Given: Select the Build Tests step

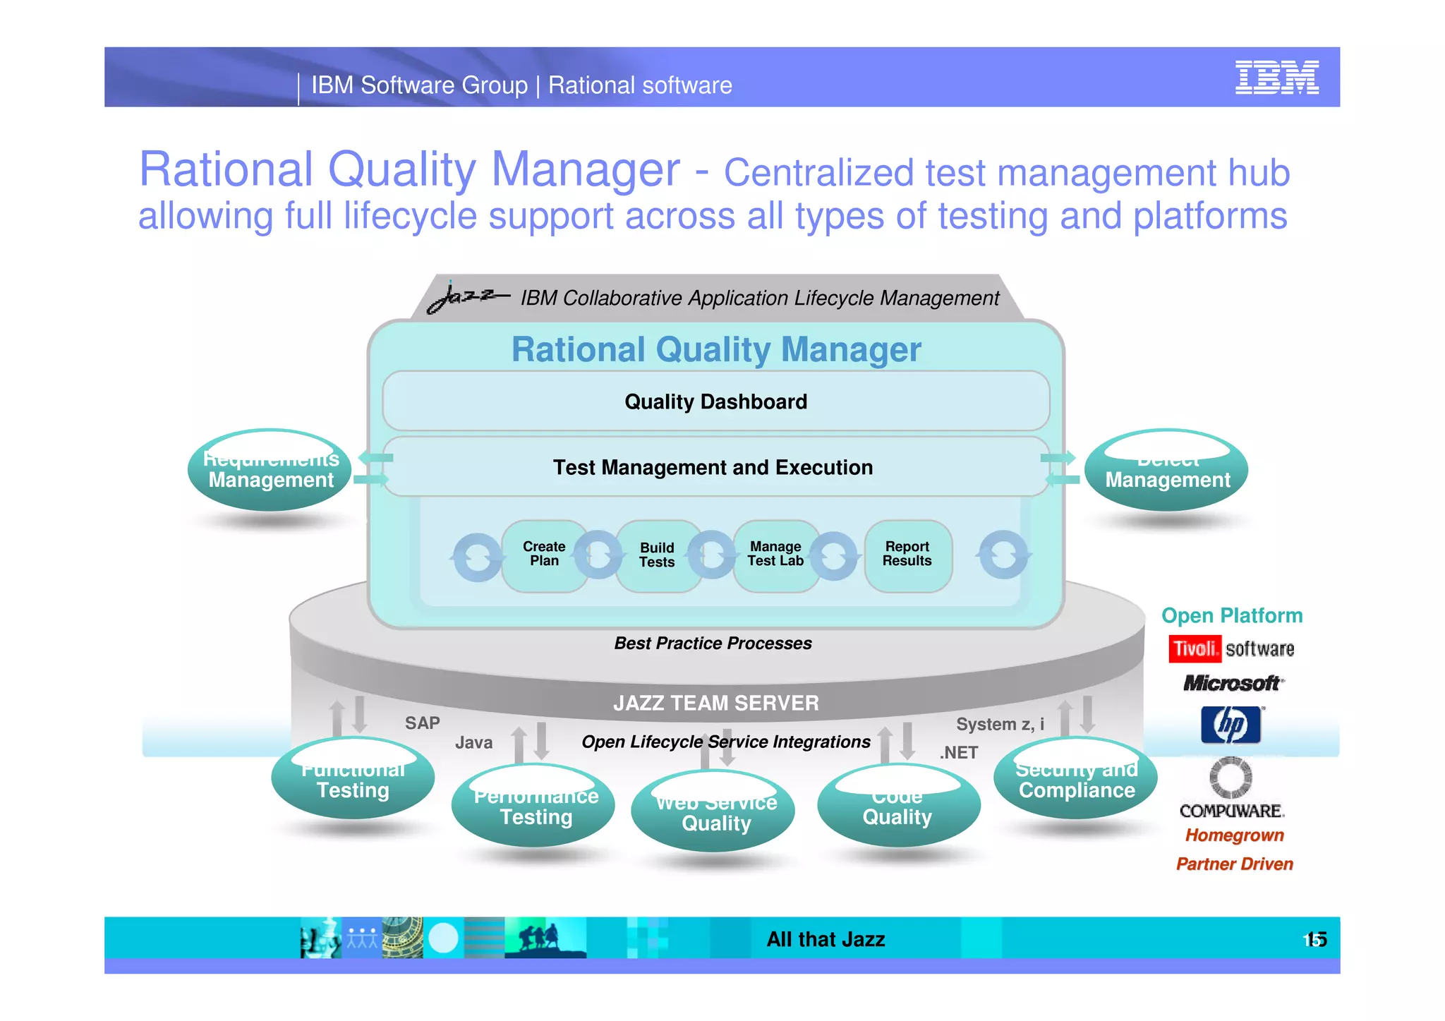Looking at the screenshot, I should point(657,555).
